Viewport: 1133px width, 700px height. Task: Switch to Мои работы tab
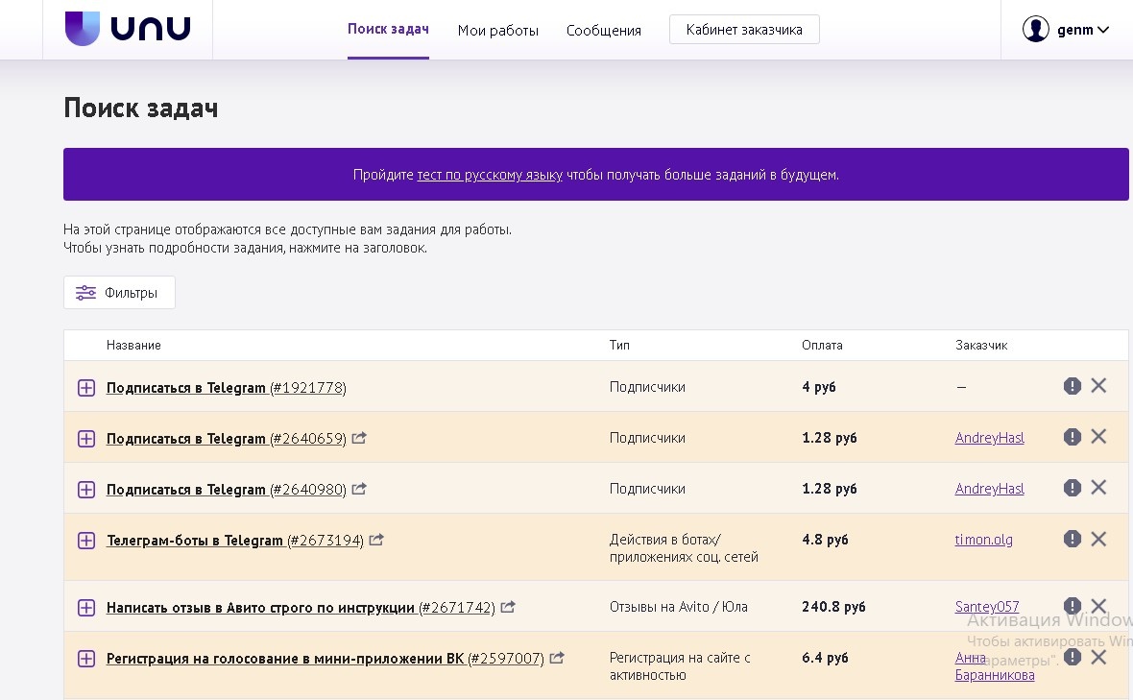498,31
